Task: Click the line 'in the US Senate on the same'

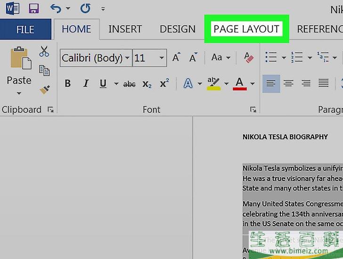Action: coord(293,224)
